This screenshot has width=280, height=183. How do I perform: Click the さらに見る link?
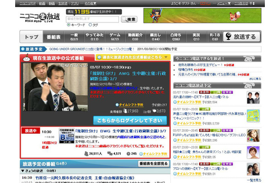(255, 79)
